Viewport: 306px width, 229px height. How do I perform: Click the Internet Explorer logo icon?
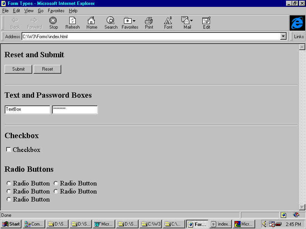297,23
